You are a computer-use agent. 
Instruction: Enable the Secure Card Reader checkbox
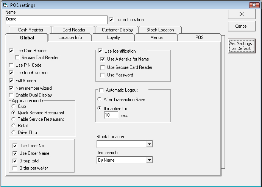point(17,58)
